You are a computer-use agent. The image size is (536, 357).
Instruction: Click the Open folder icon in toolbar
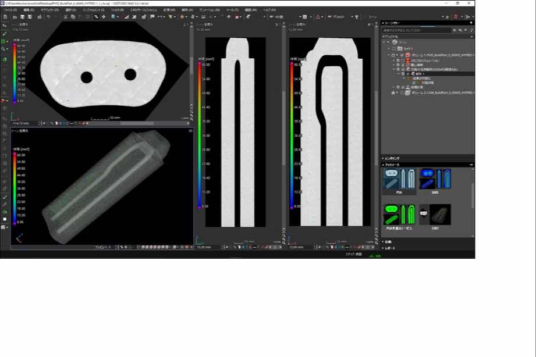(14, 17)
